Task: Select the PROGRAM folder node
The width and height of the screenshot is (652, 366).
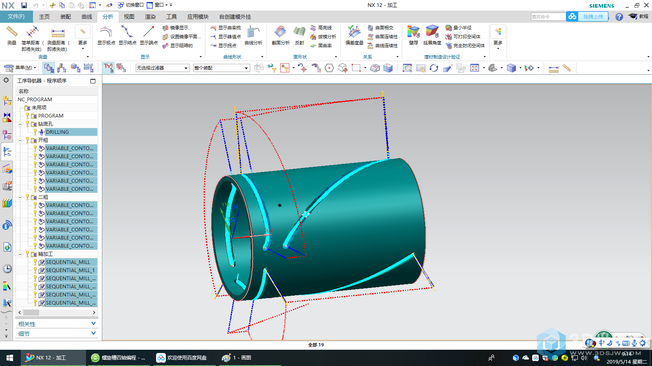Action: (x=51, y=116)
